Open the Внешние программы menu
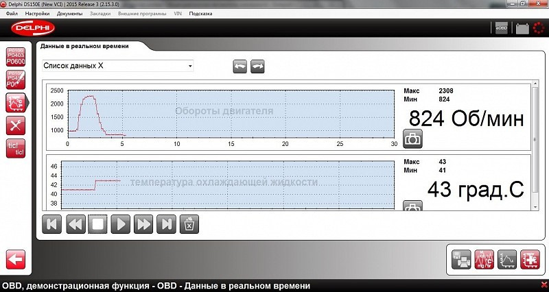The width and height of the screenshot is (549, 292). (x=142, y=14)
